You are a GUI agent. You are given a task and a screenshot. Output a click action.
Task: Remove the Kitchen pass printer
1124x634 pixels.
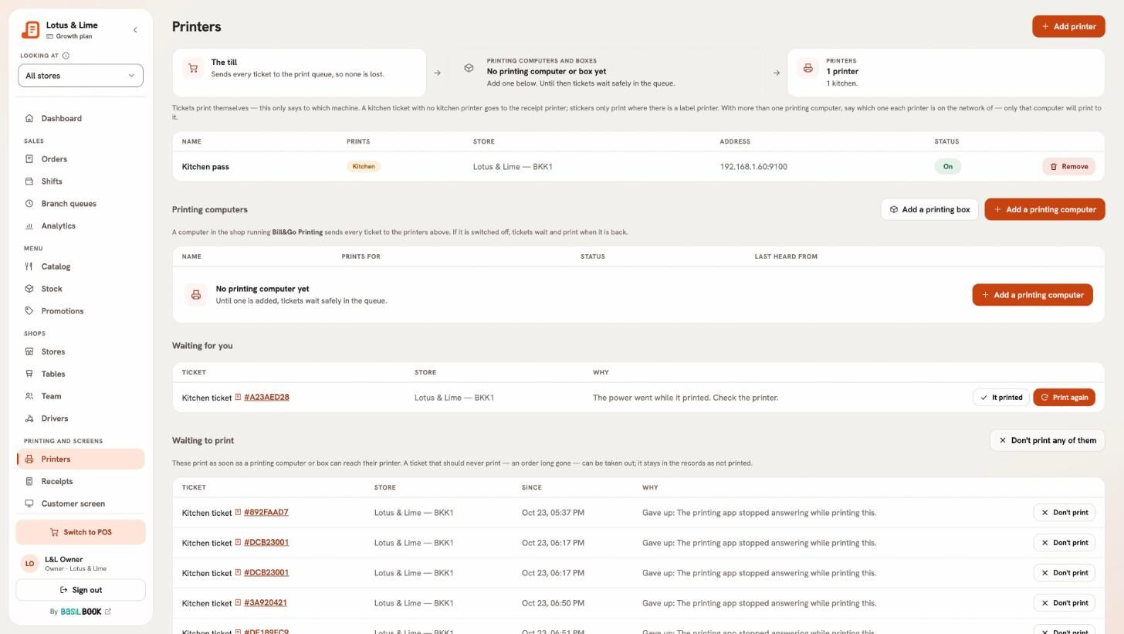click(1068, 167)
